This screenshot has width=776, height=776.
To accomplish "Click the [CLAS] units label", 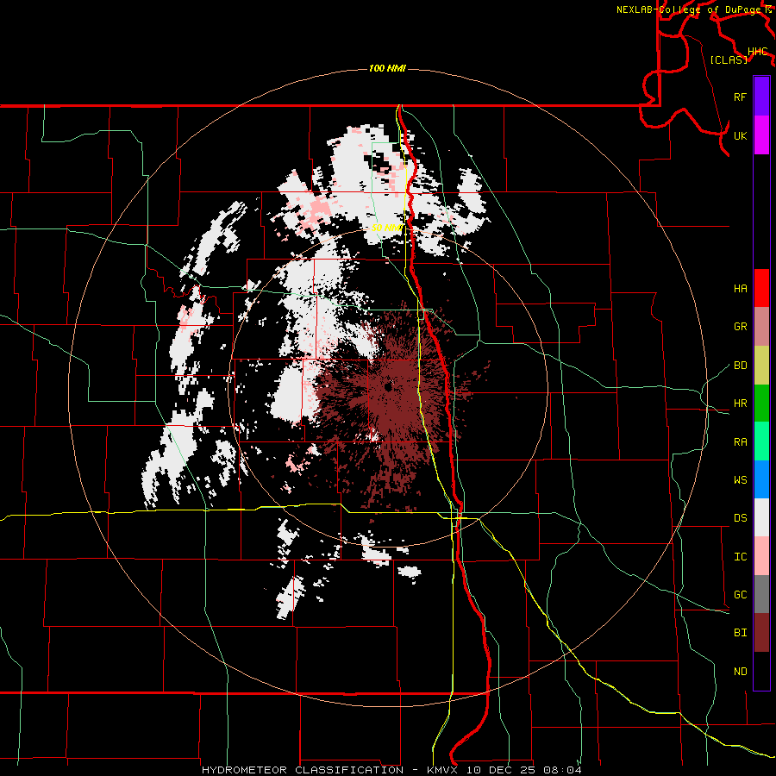I will tap(729, 59).
